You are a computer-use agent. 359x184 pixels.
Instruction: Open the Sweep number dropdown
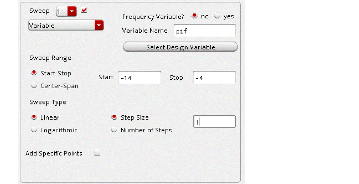click(72, 12)
